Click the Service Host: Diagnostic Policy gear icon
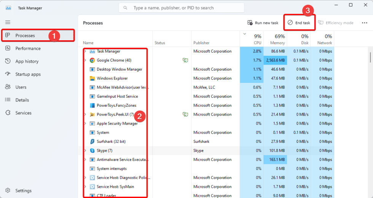 (x=92, y=177)
